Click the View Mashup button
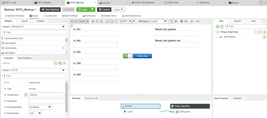This screenshot has width=267, height=118. 51,10
